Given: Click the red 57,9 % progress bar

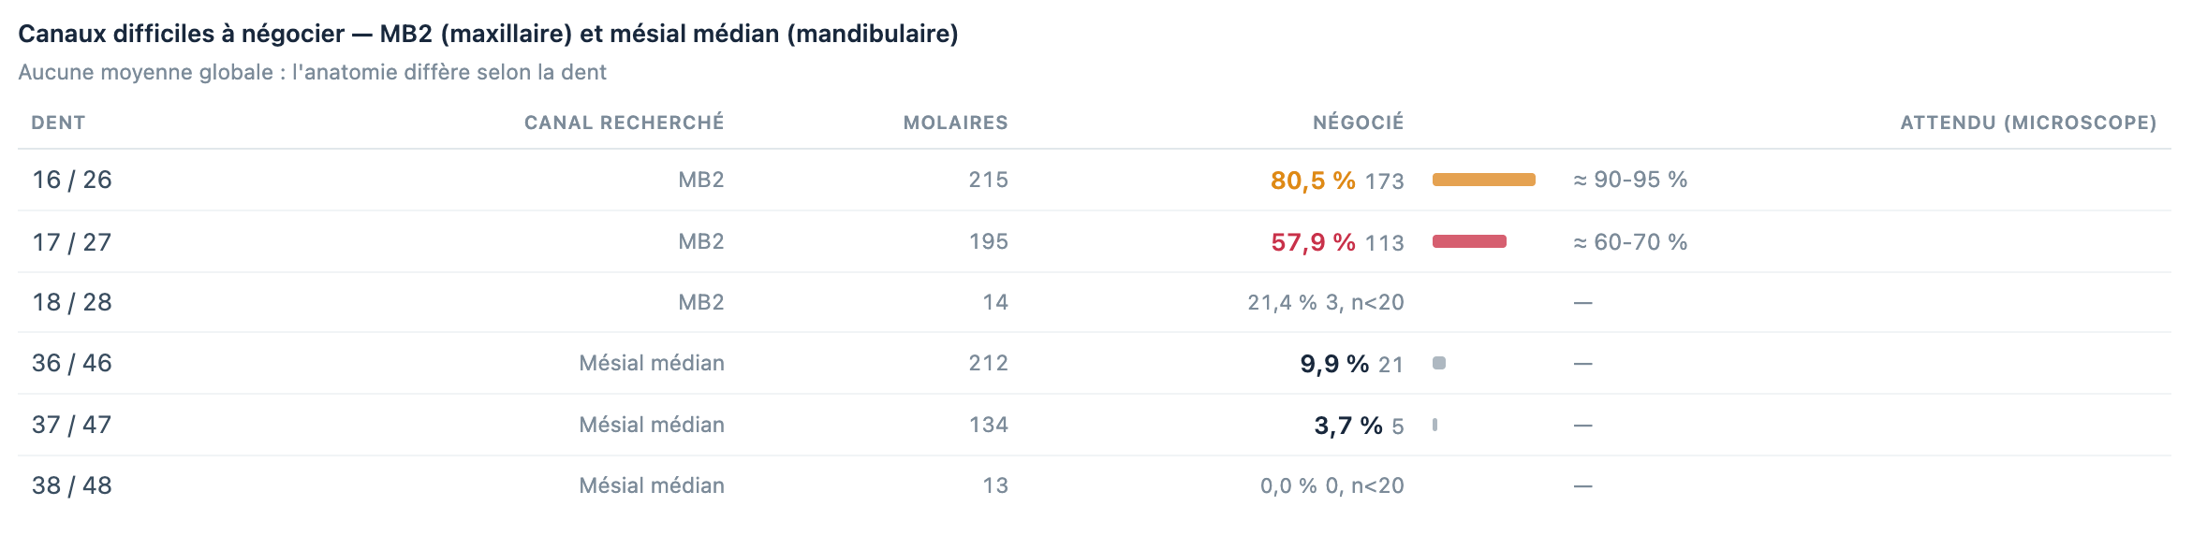Looking at the screenshot, I should pos(1469,241).
